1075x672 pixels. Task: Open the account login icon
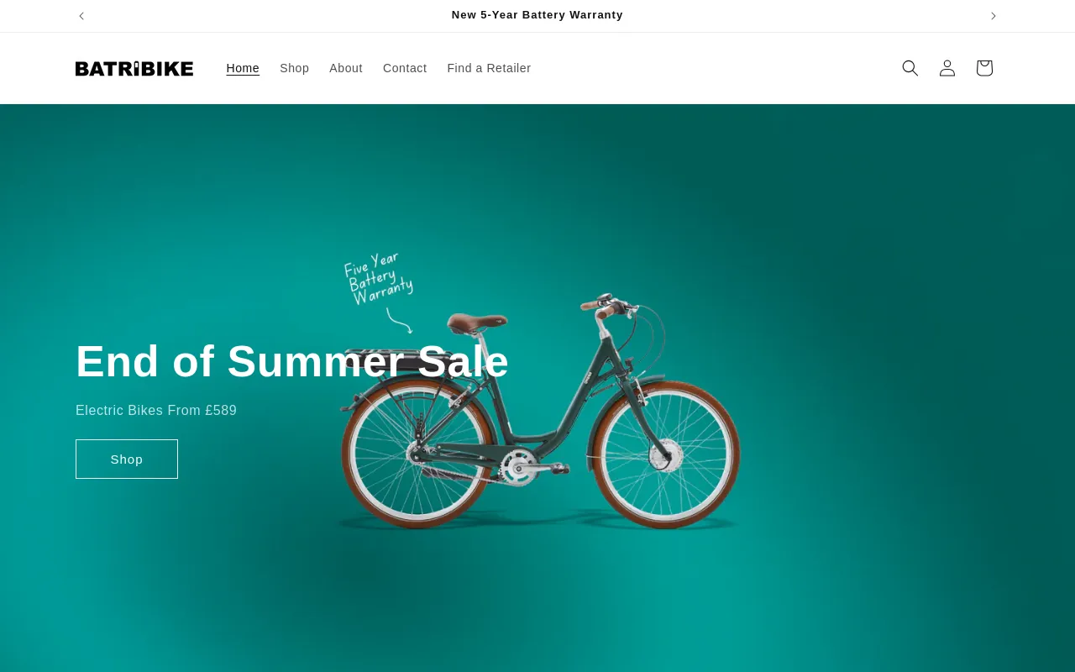tap(947, 68)
